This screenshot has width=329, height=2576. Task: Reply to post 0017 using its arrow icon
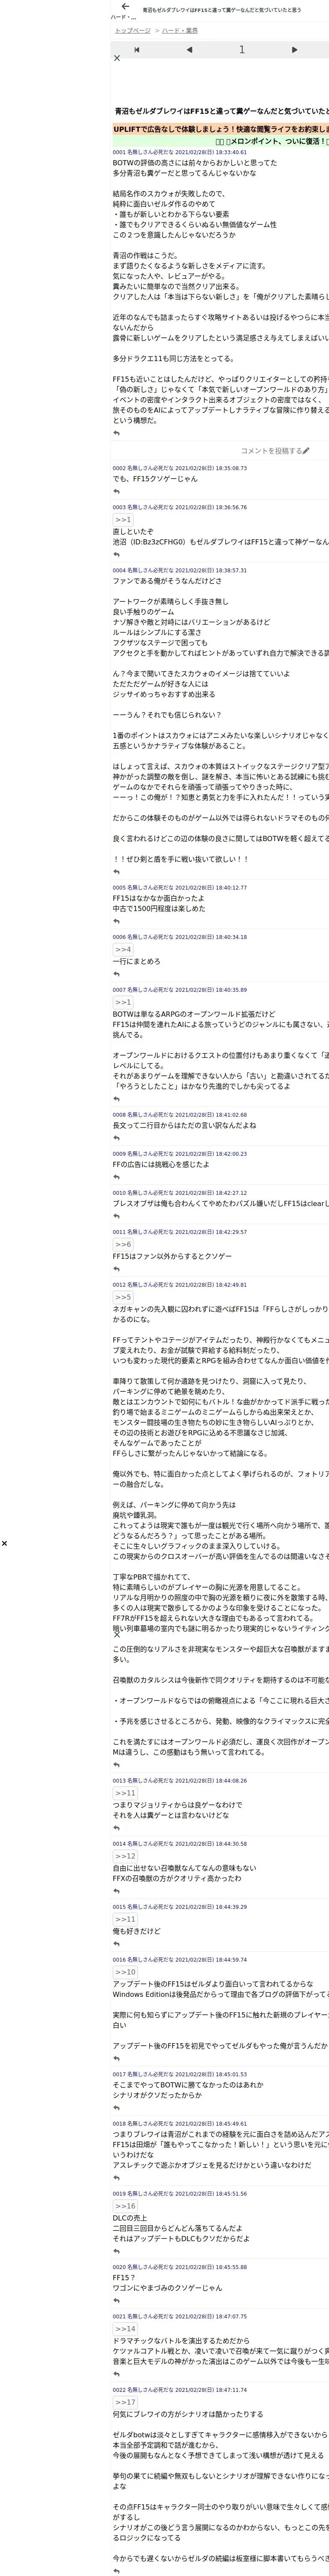[x=117, y=2107]
